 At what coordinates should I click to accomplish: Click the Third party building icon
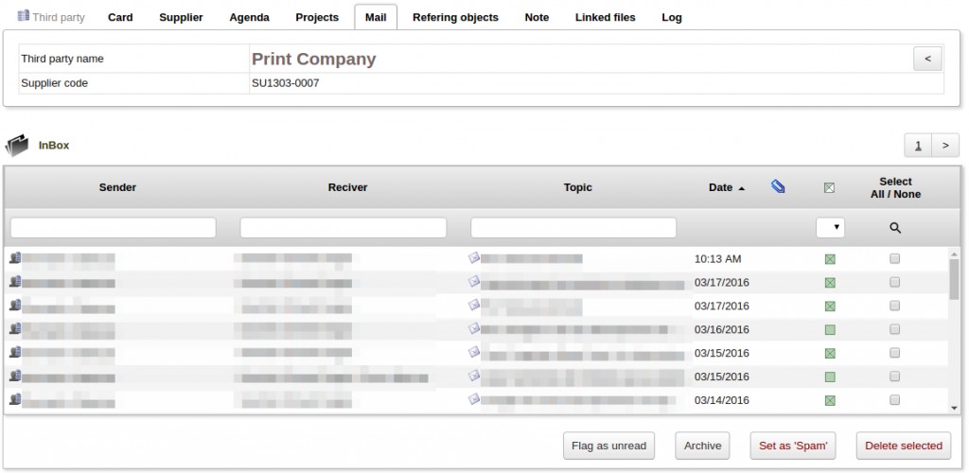pyautogui.click(x=24, y=17)
